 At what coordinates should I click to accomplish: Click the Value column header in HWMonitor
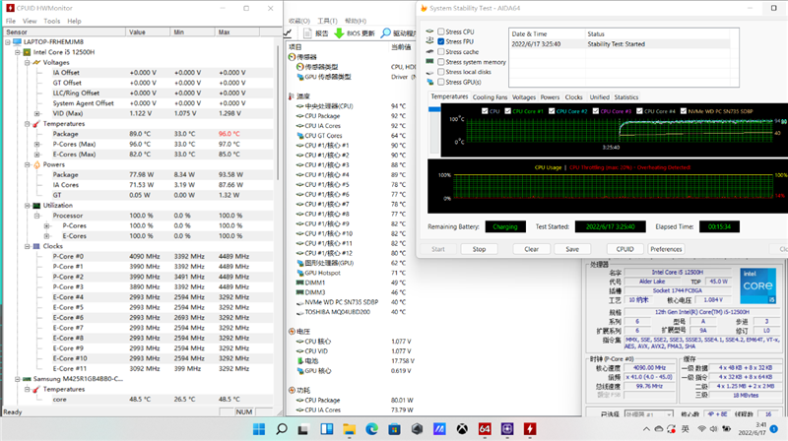coord(147,32)
